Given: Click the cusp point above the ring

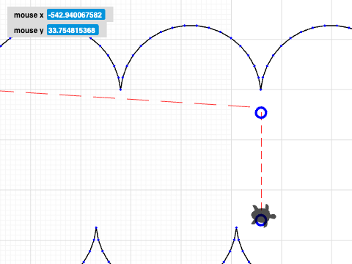Looking at the screenshot, I should point(261,89).
